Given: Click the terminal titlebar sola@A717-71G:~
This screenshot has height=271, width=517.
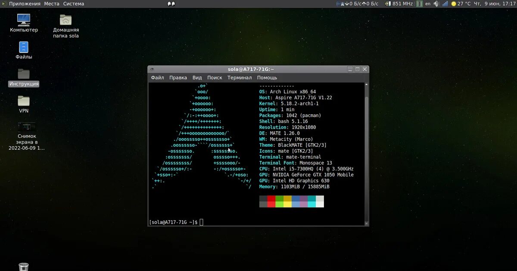Looking at the screenshot, I should click(251, 69).
